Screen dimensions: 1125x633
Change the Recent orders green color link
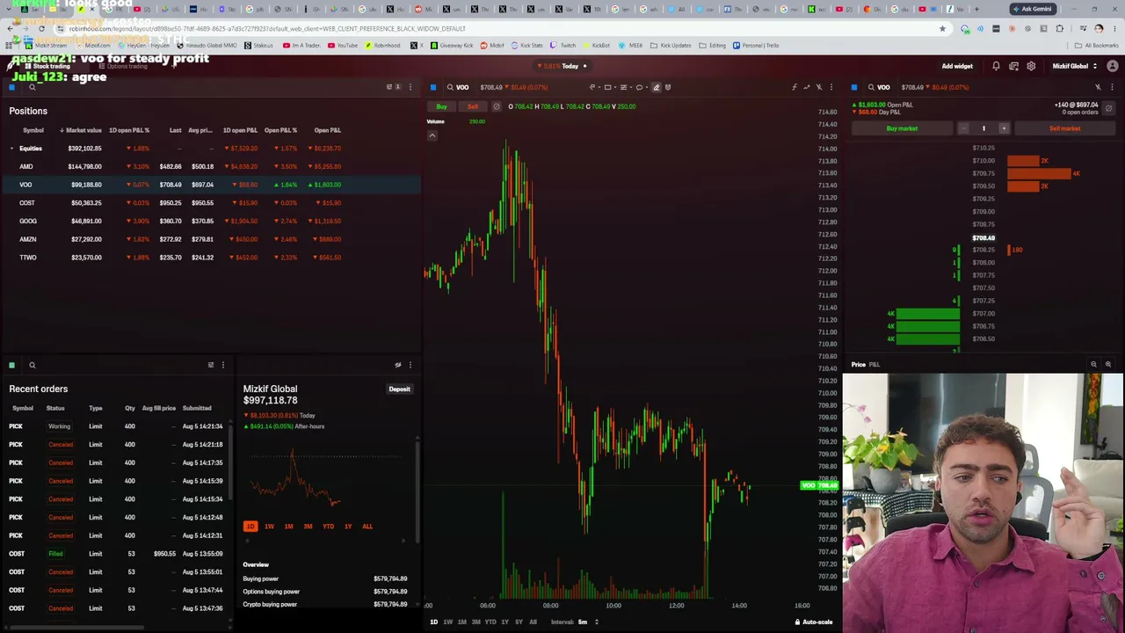11,365
